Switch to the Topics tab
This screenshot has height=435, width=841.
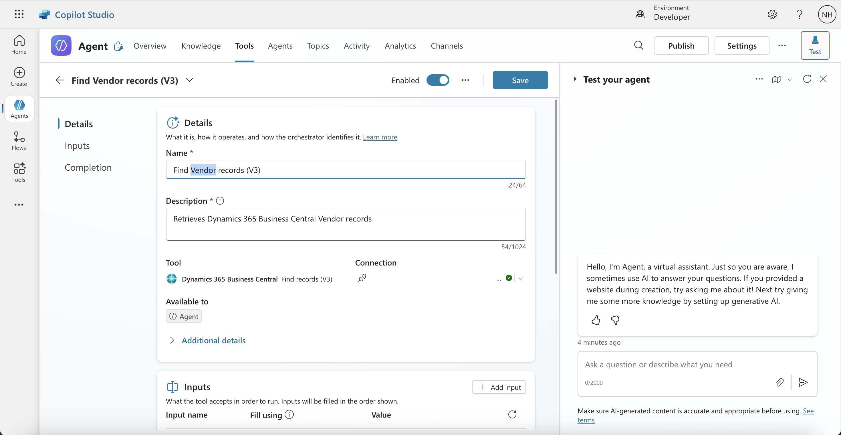[x=318, y=46]
